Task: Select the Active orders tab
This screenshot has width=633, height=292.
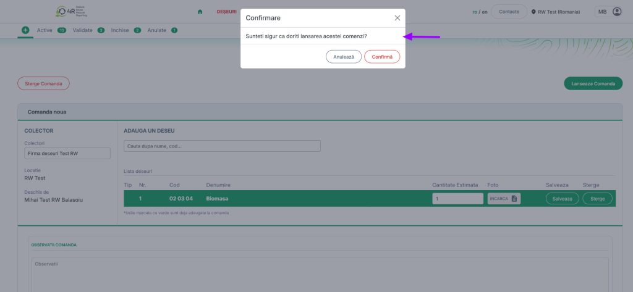Action: (45, 30)
